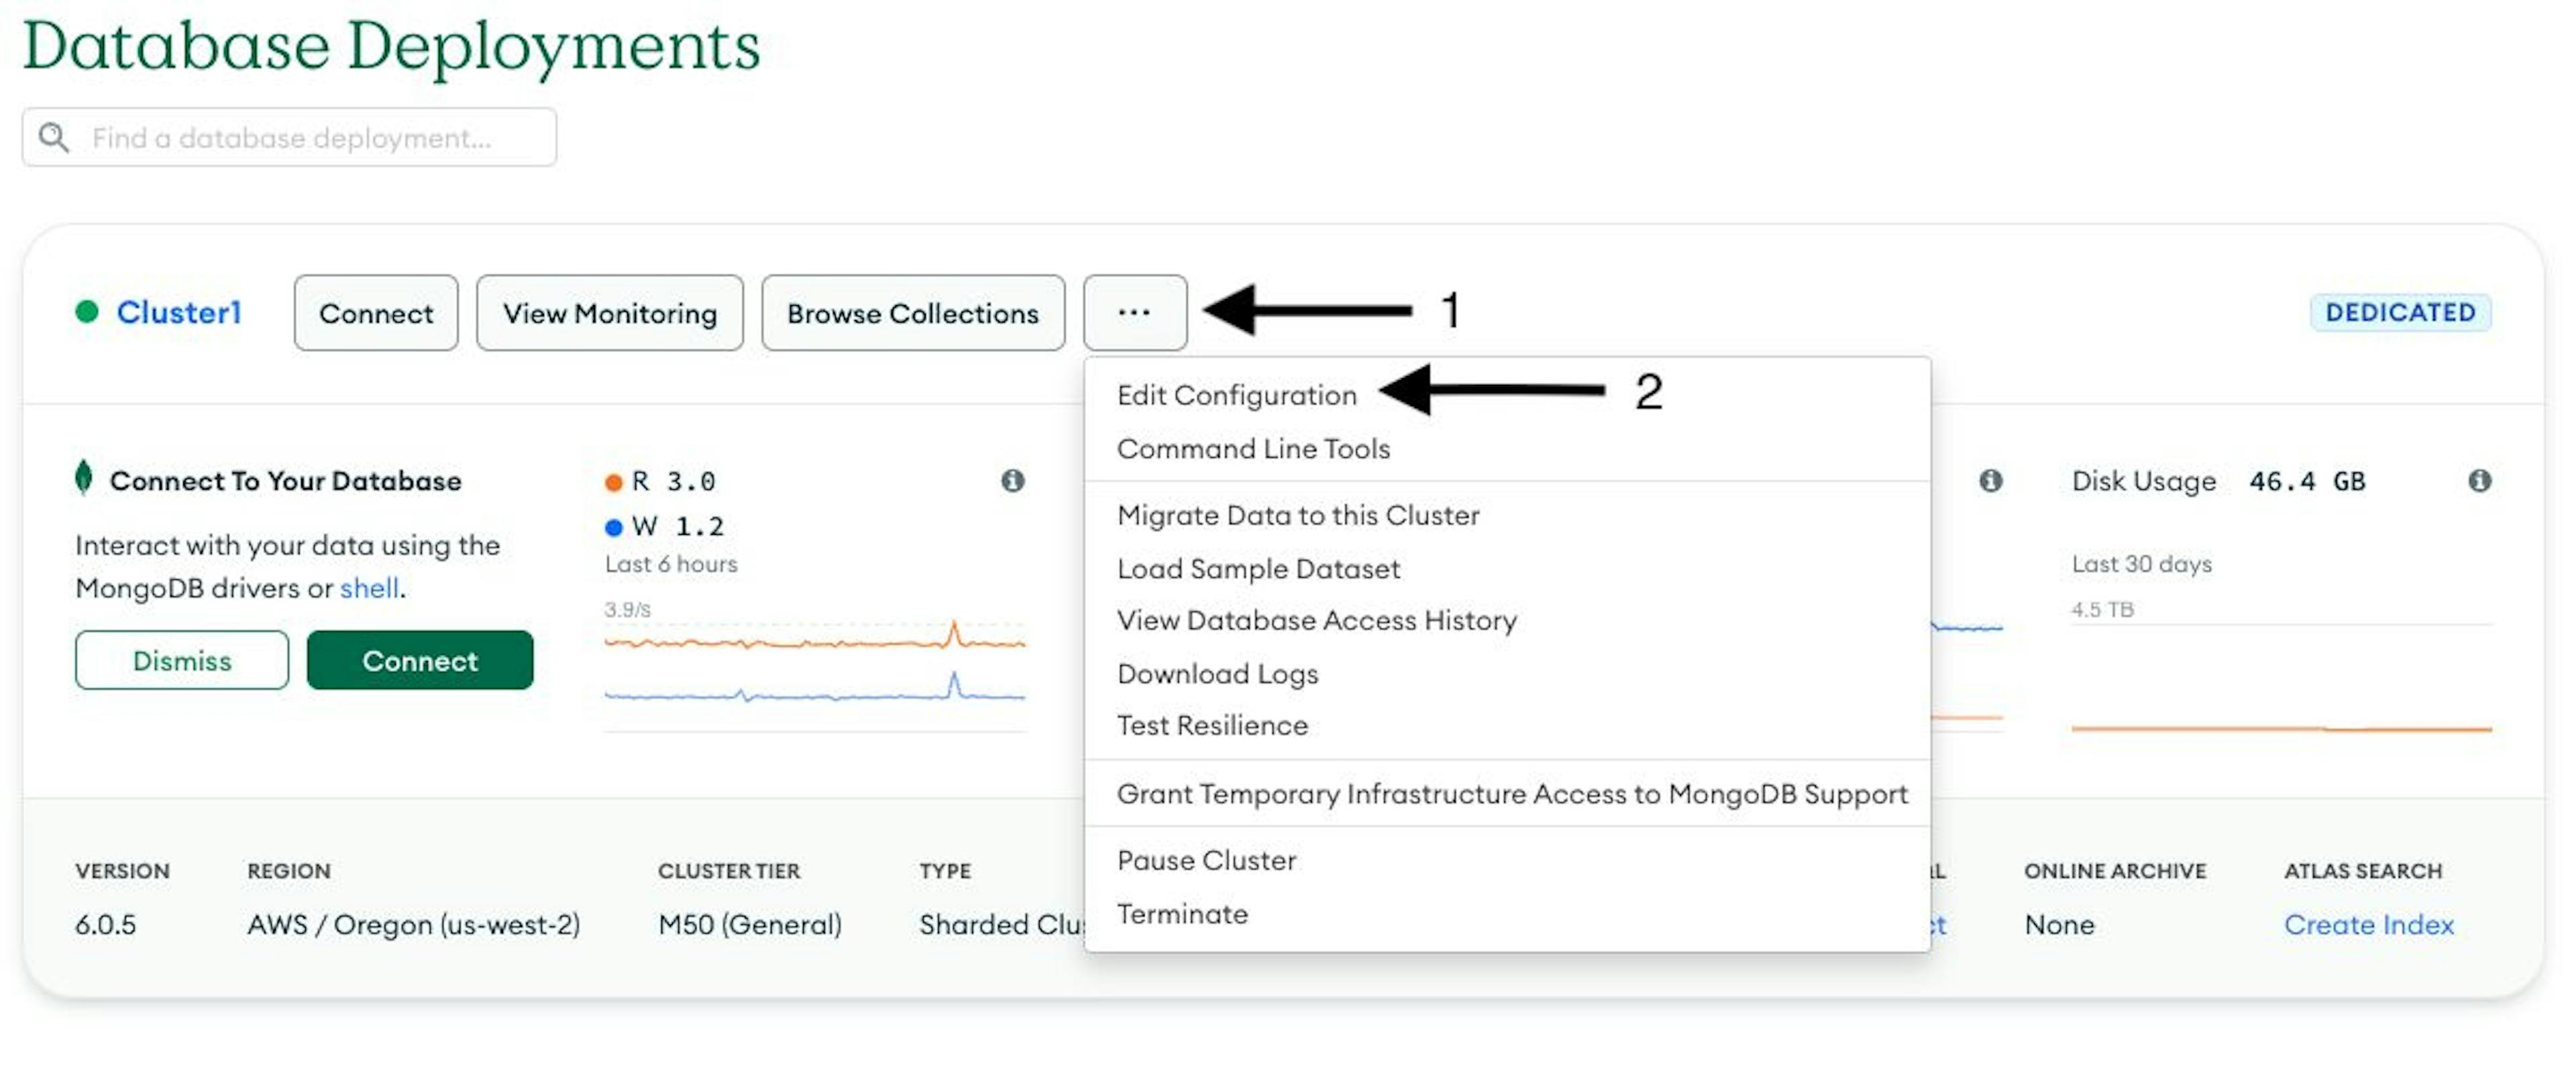Grant Temporary Infrastructure Access to MongoDB Support

[1512, 794]
